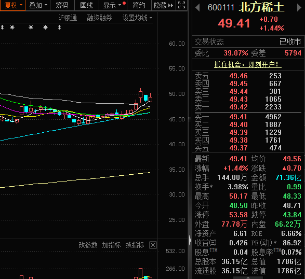Go to previous stock with left arrow
The width and height of the screenshot is (305, 279).
[x=197, y=8]
